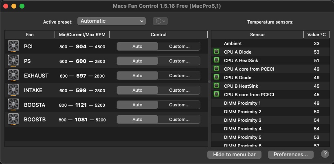
Task: Switch BOOSTA fan to Custom control
Action: pos(179,105)
